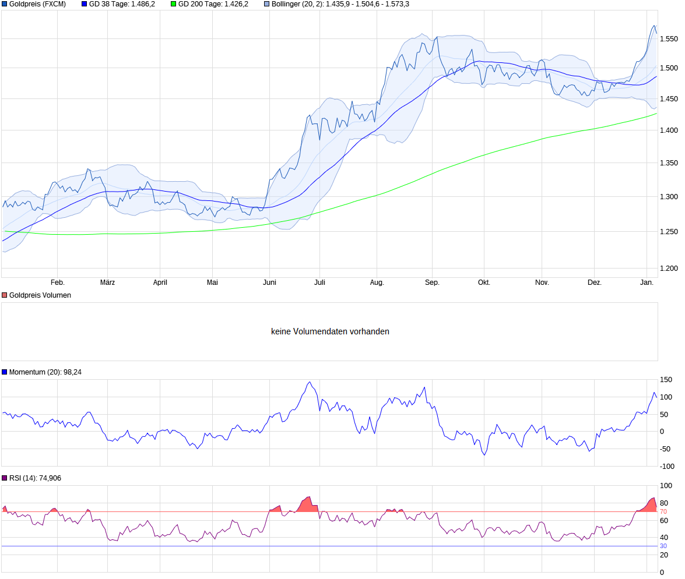
Task: Click the Goldpreis (FXCM) legend color square
Action: point(5,4)
